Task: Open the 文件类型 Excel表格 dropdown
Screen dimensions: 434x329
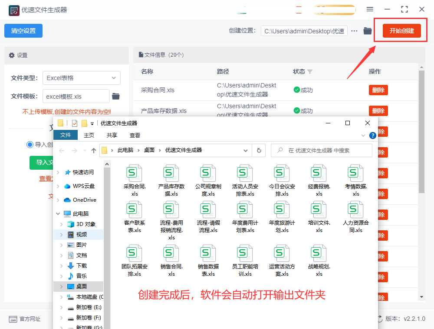Action: [x=82, y=78]
